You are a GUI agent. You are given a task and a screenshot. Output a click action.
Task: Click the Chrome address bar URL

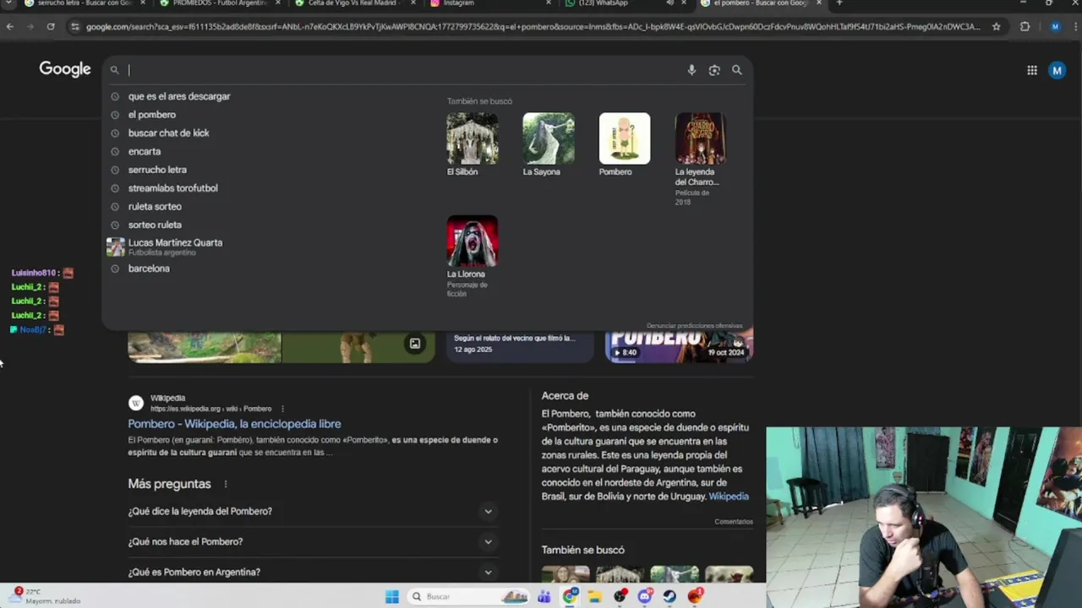pos(533,26)
